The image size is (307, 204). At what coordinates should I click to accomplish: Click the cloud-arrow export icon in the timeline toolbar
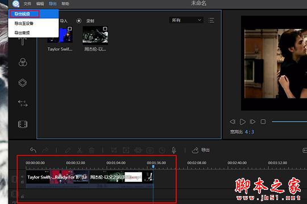[195, 150]
